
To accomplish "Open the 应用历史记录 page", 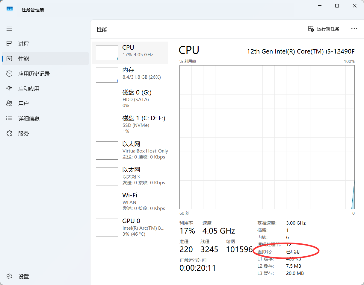I will click(45, 74).
